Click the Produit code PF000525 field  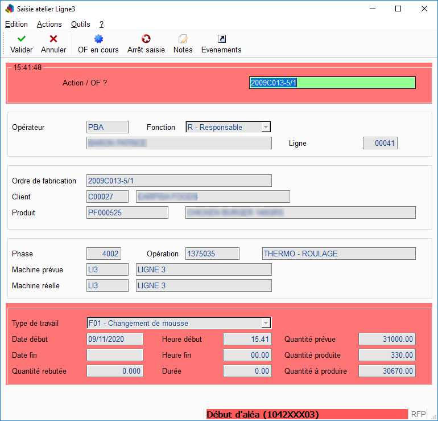tap(127, 212)
